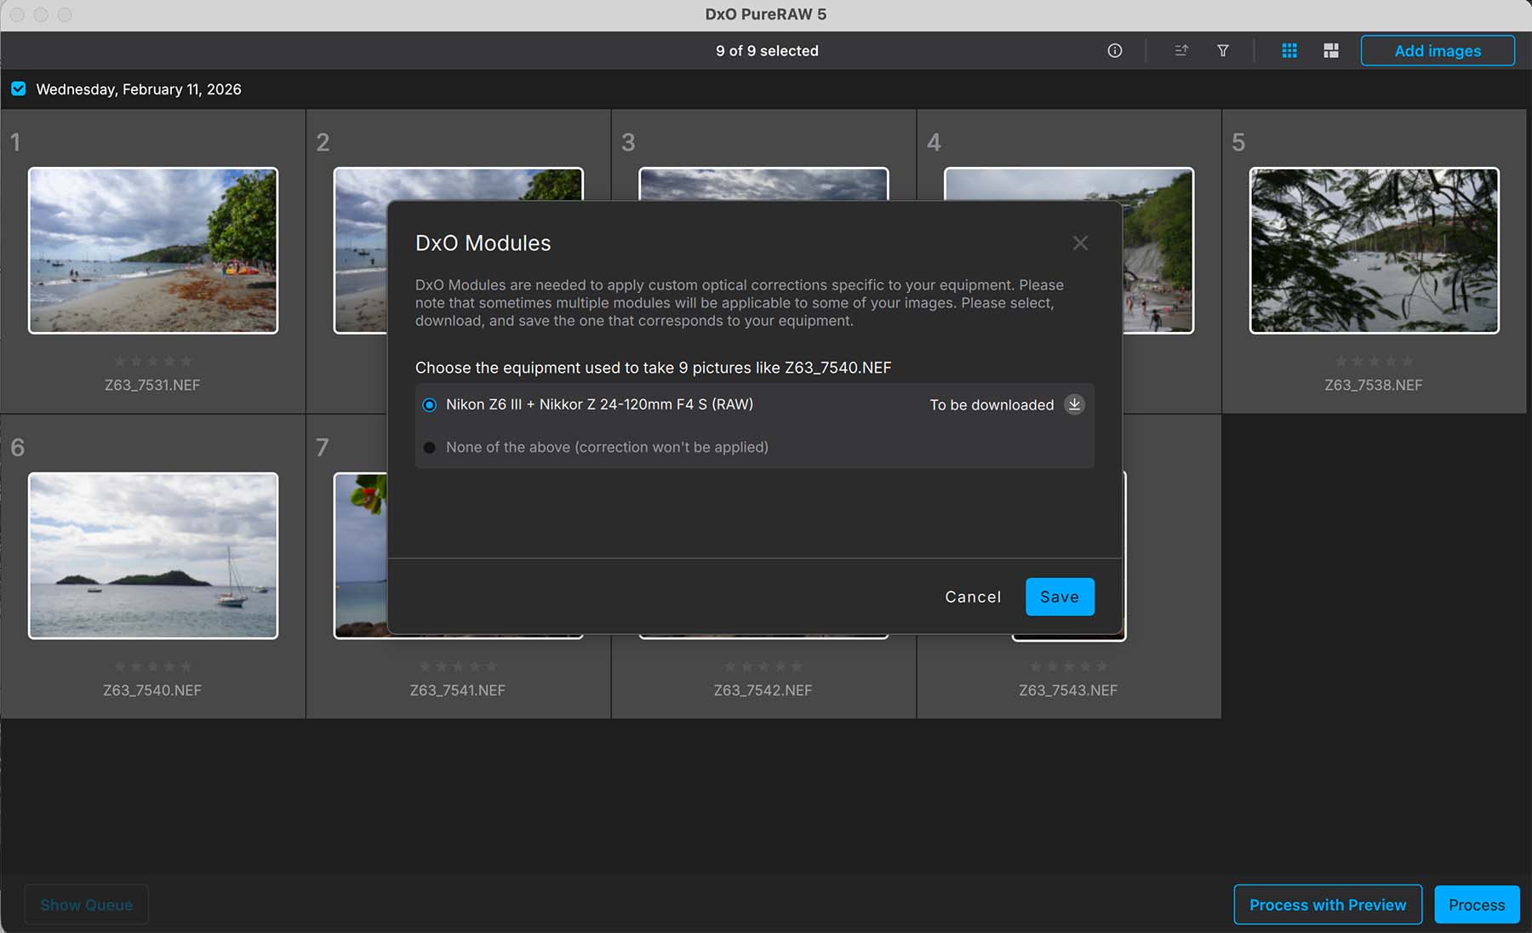Select thumbnail Z63_7531.NEF beach photo
1532x933 pixels.
153,250
